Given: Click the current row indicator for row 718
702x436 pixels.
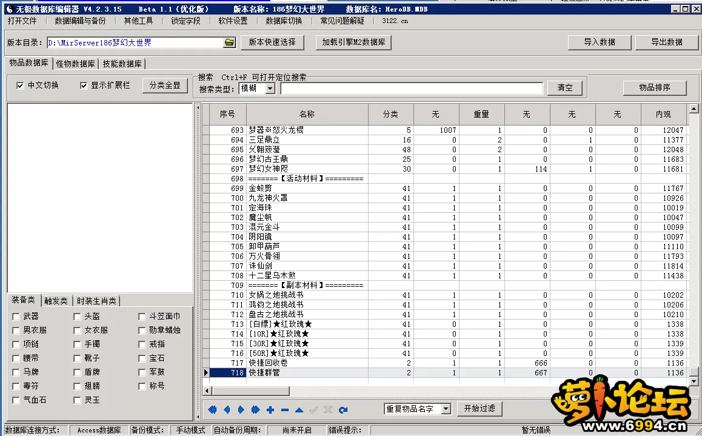Looking at the screenshot, I should click(x=206, y=372).
